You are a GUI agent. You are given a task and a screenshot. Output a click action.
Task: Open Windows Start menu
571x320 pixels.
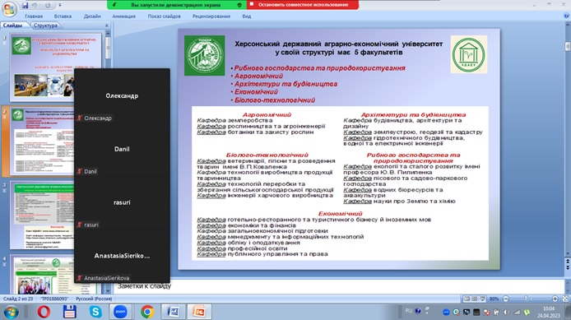(x=11, y=312)
